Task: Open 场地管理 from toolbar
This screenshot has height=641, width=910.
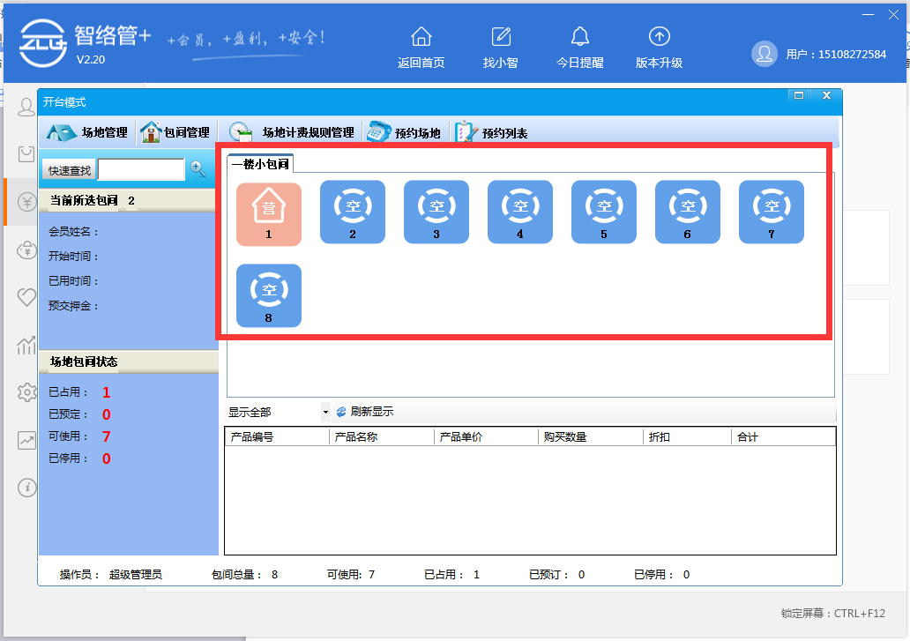Action: pos(87,133)
